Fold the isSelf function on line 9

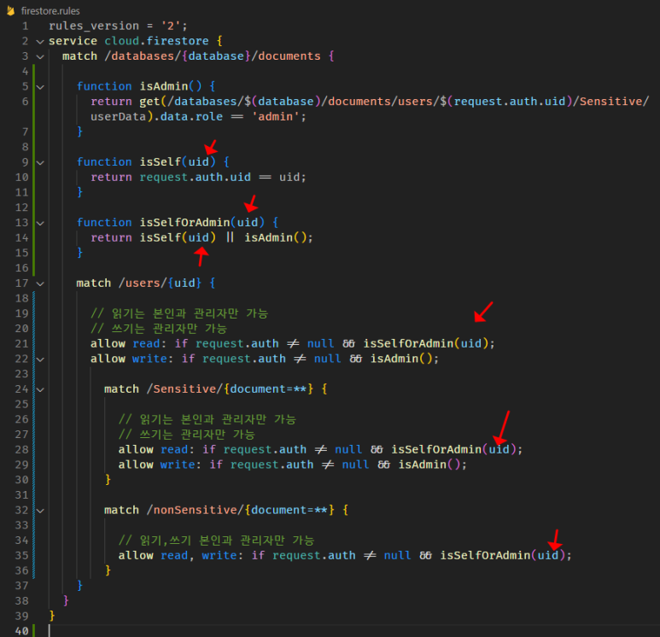[x=40, y=162]
